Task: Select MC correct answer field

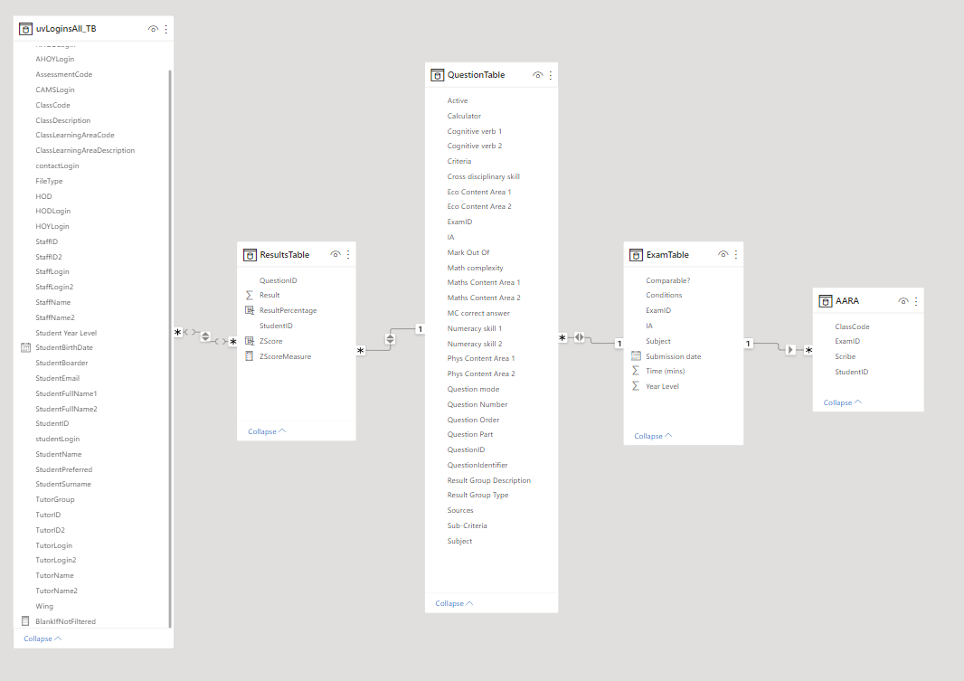Action: 478,313
